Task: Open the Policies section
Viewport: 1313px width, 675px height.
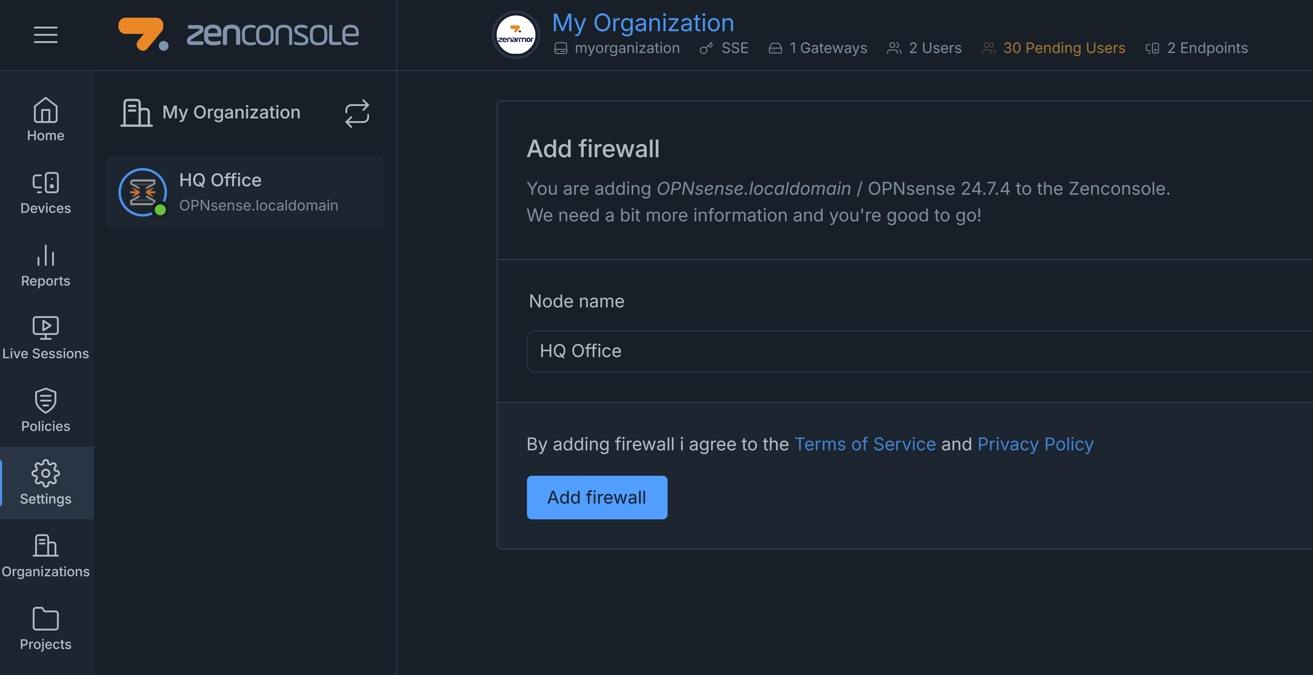Action: tap(46, 411)
